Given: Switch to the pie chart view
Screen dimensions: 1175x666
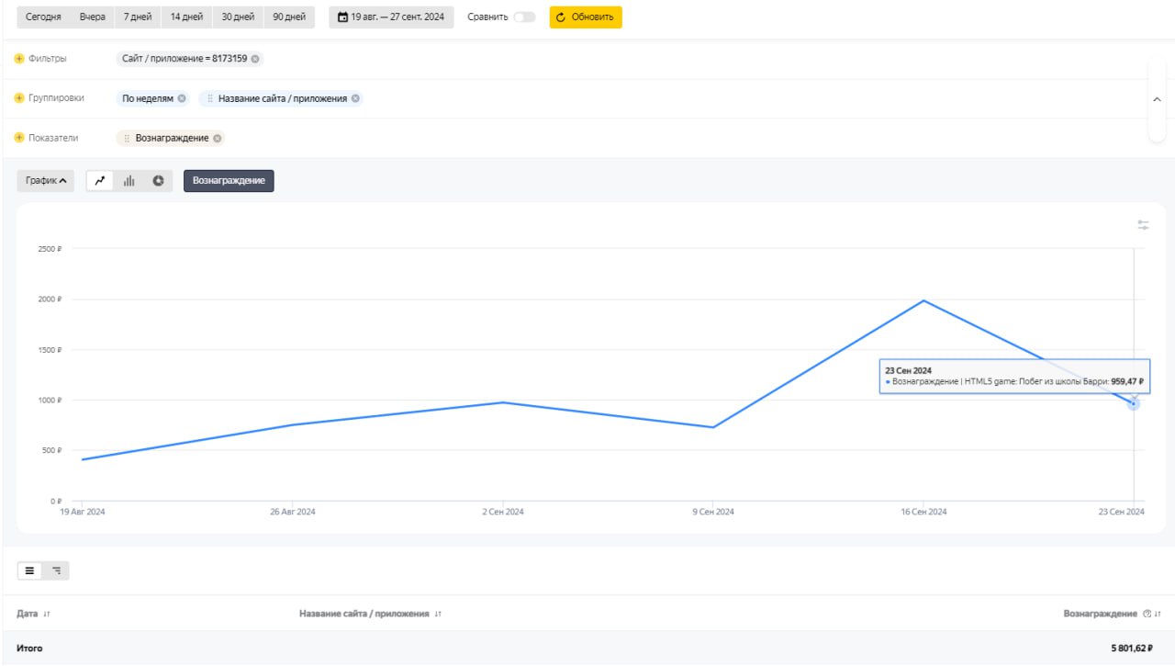Looking at the screenshot, I should point(158,181).
